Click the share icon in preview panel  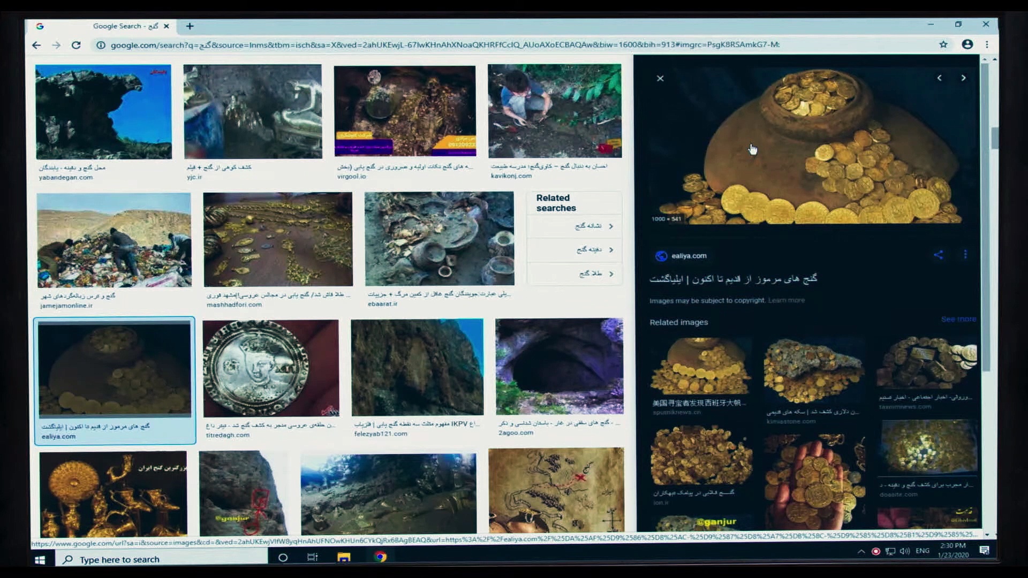pyautogui.click(x=938, y=255)
